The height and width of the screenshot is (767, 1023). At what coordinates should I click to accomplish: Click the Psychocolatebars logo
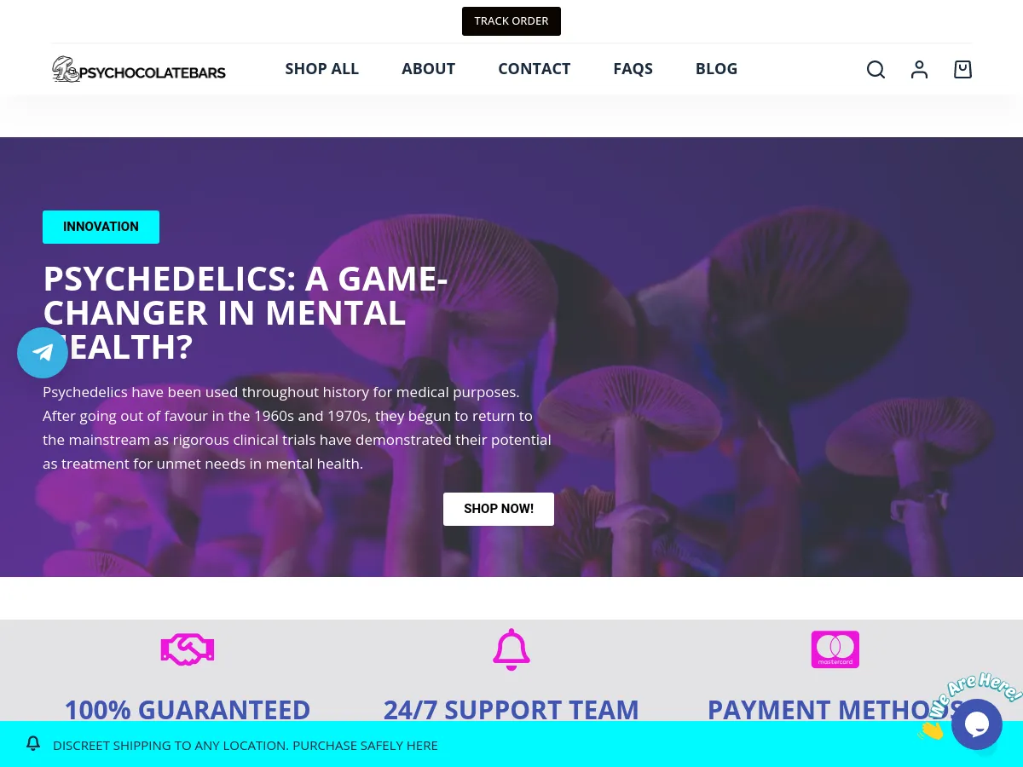139,69
